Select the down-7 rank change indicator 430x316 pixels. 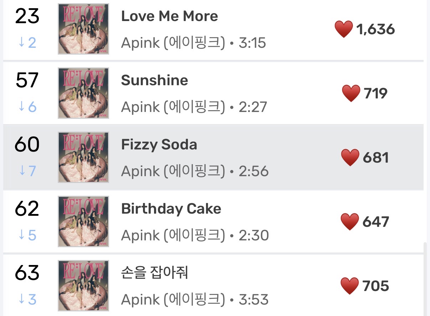click(27, 171)
